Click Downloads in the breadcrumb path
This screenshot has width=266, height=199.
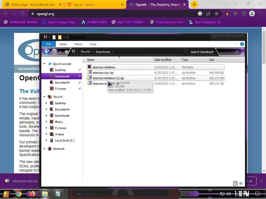(x=103, y=52)
